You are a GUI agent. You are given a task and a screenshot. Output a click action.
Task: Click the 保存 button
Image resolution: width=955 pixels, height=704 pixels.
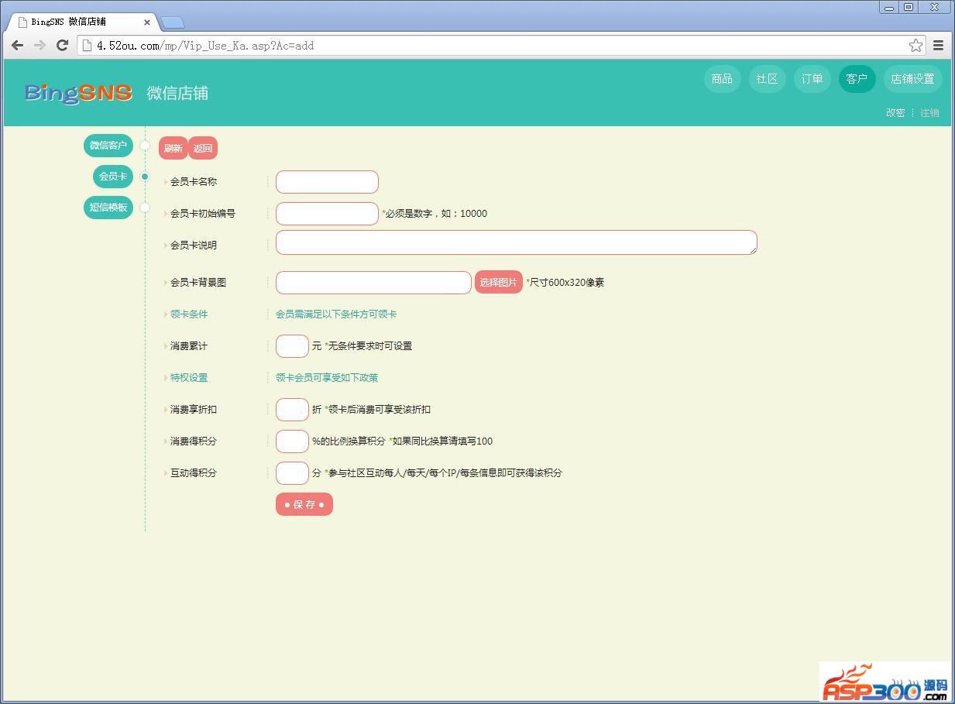tap(304, 505)
